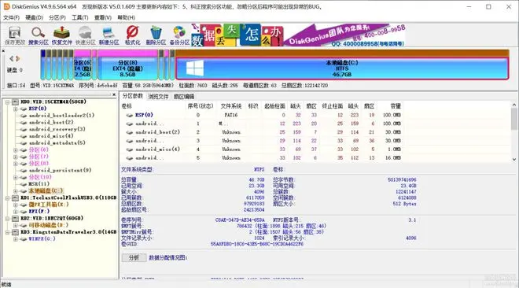
Task: Expand the 分区(7) tree node
Action: click(15, 157)
